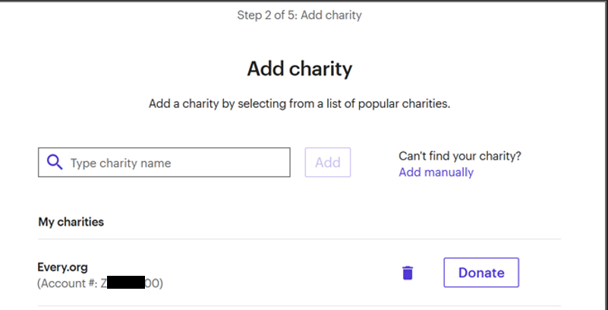Focus the Type charity name field

[x=175, y=163]
